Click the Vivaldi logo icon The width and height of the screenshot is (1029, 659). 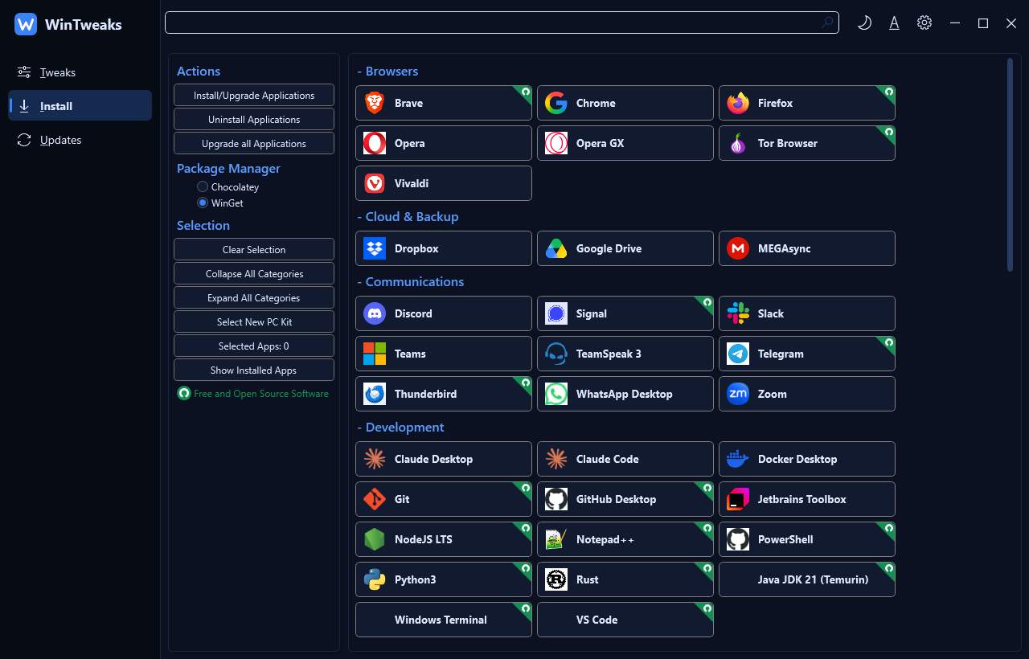click(375, 183)
